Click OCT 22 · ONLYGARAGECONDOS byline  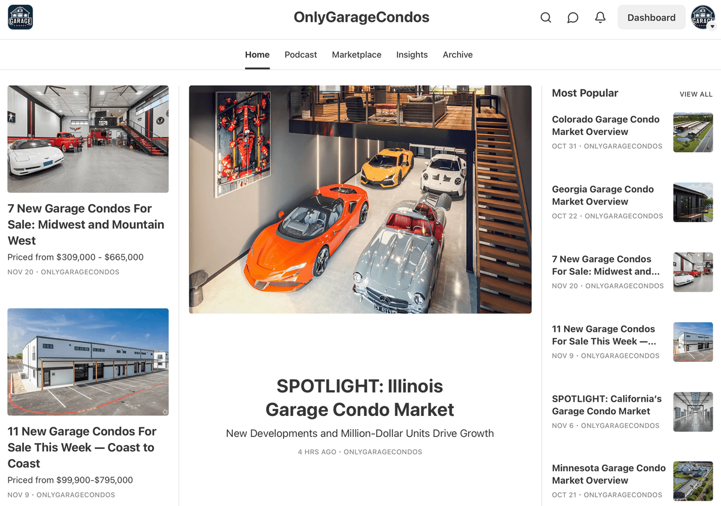coord(607,216)
